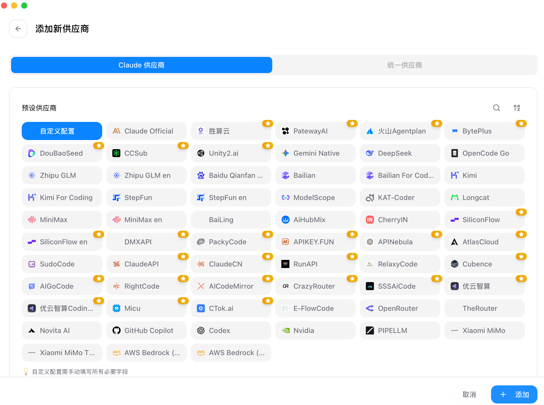Viewport: 544px width, 405px height.
Task: Click the 取消 cancel button
Action: pos(469,394)
